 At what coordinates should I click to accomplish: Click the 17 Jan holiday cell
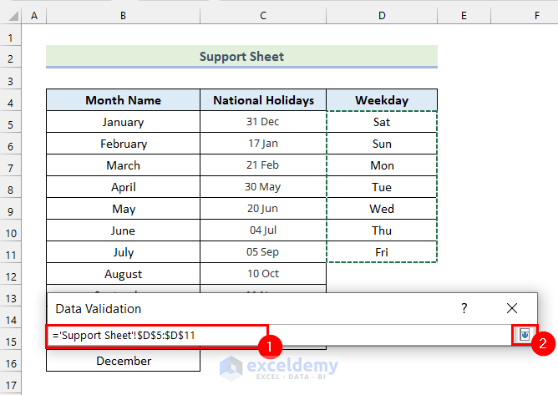[263, 144]
